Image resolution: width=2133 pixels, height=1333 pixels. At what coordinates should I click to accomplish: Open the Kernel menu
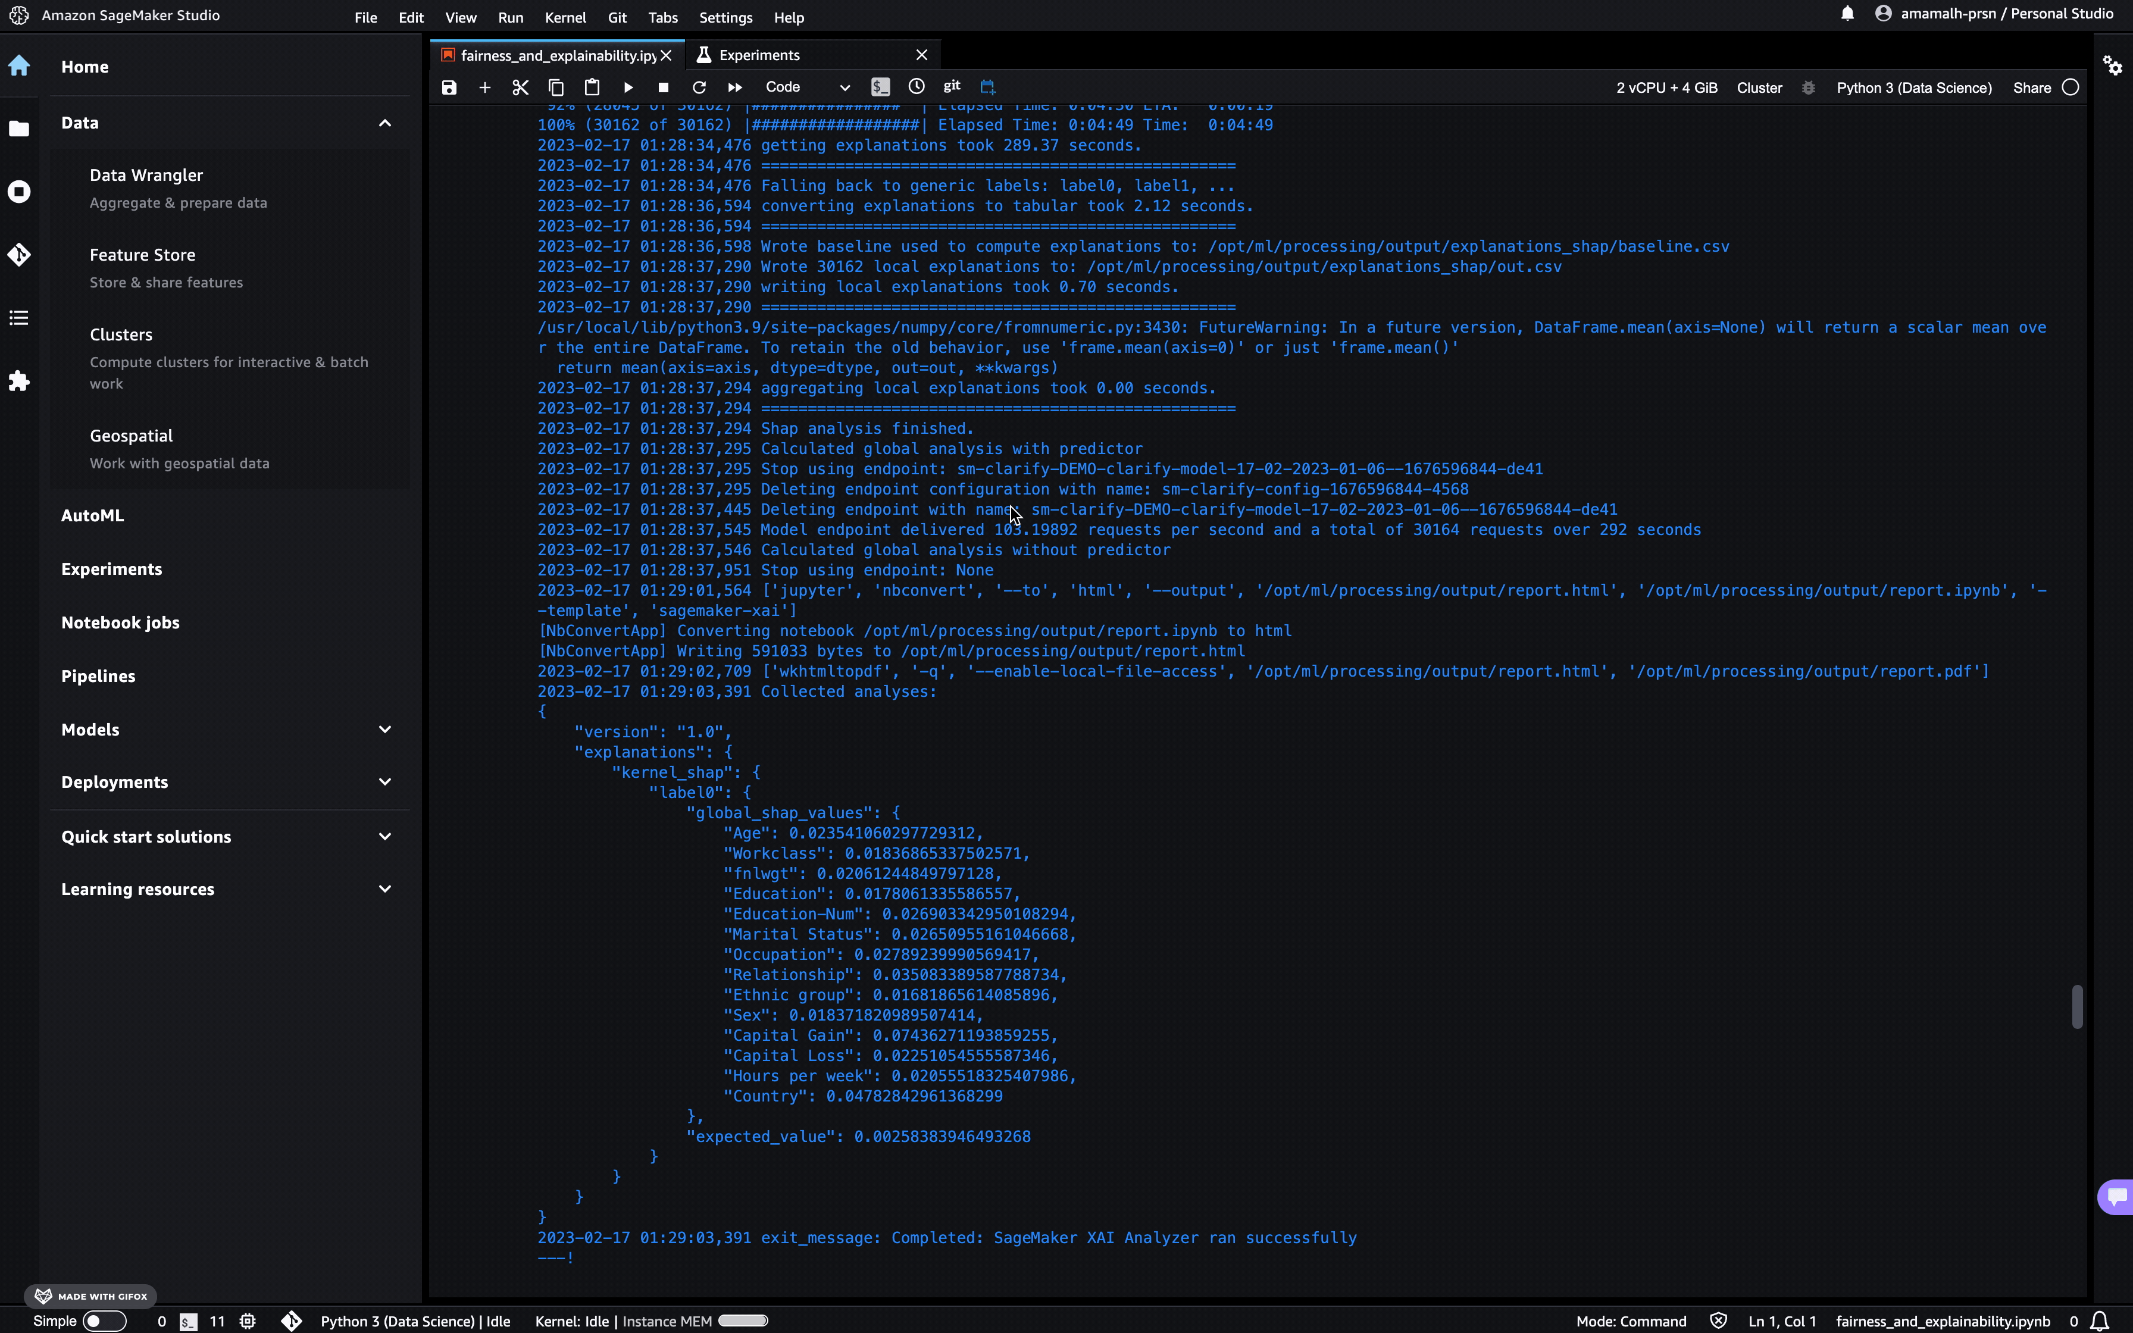[x=565, y=18]
